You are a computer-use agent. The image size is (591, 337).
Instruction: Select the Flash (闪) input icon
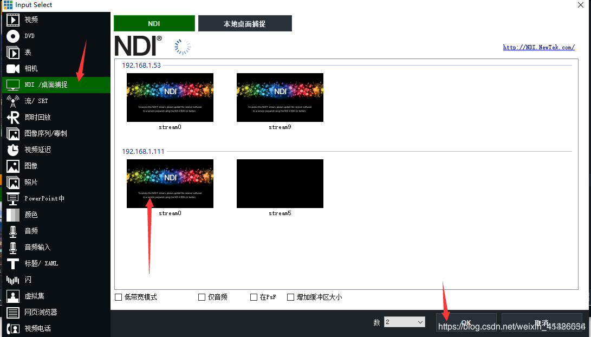tap(13, 280)
